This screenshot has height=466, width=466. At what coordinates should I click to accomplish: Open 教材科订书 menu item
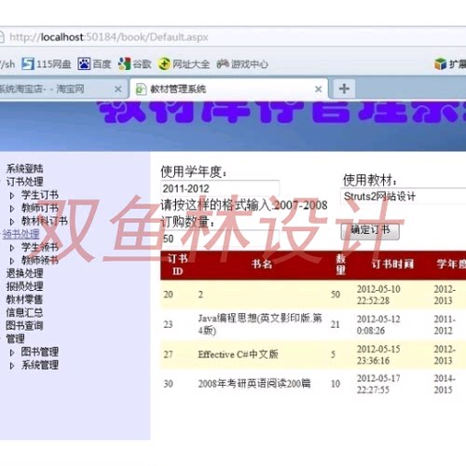click(x=45, y=221)
